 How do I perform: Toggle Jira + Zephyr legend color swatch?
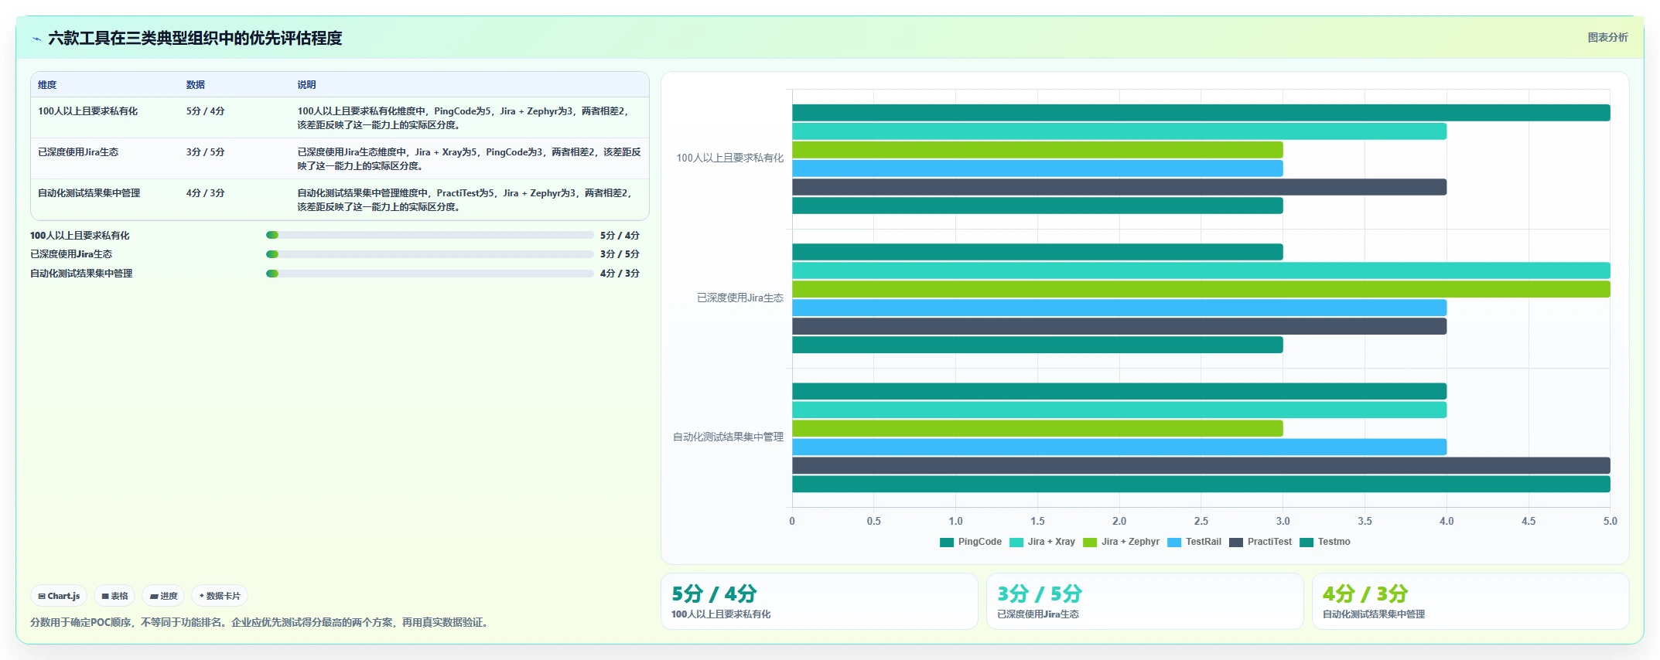pyautogui.click(x=1090, y=542)
